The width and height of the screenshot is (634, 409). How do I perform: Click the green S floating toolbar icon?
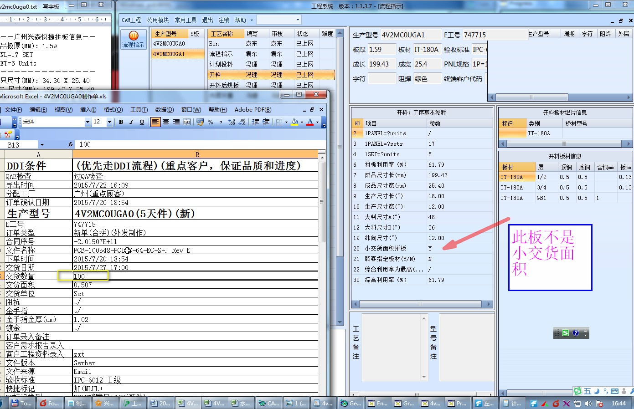click(x=565, y=333)
